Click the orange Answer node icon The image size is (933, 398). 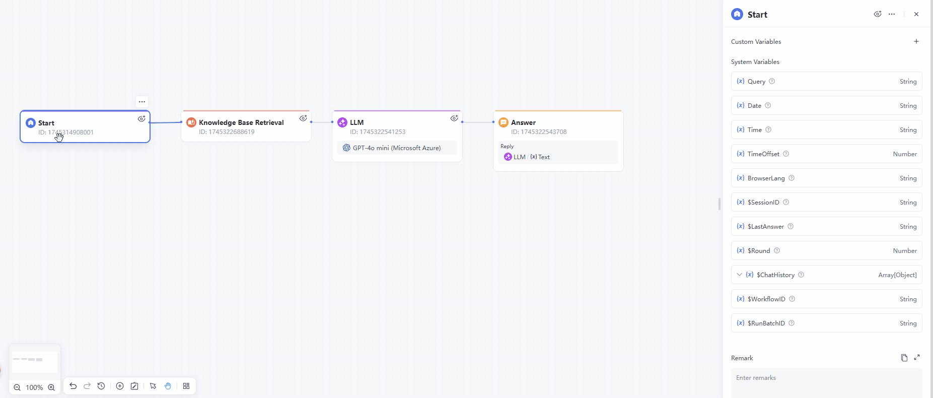coord(504,122)
